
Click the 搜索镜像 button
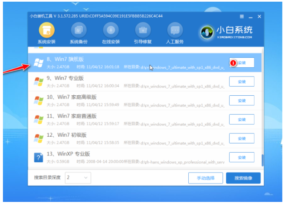click(x=243, y=178)
